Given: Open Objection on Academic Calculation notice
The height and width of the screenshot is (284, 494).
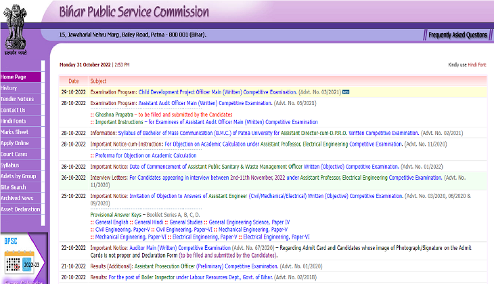Looking at the screenshot, I should (x=284, y=144).
